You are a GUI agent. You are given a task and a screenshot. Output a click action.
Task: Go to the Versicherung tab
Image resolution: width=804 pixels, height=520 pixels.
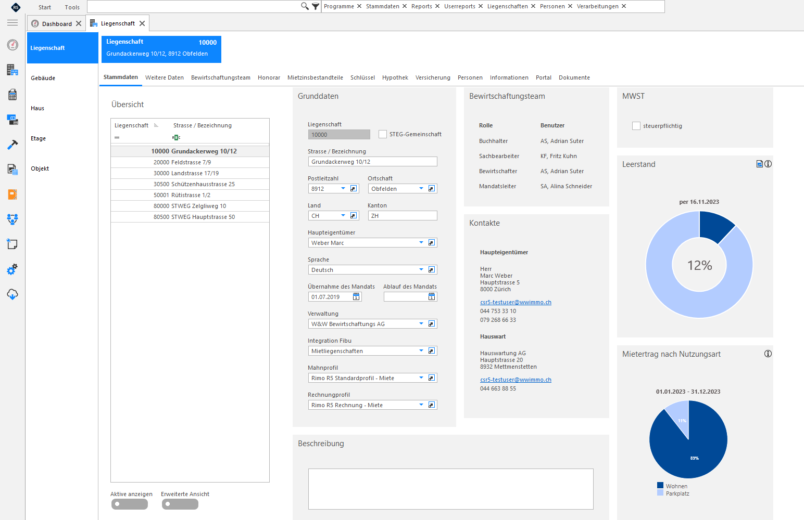point(433,77)
